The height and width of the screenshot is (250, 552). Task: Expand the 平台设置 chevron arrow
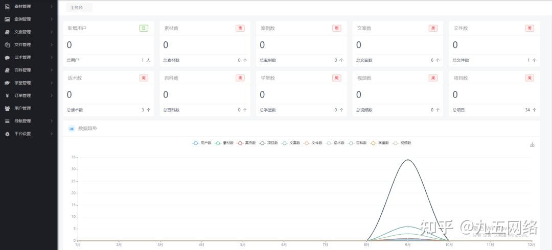point(52,134)
